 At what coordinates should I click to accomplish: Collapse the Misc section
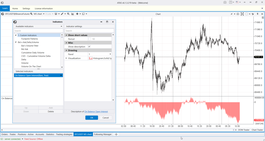[66, 43]
